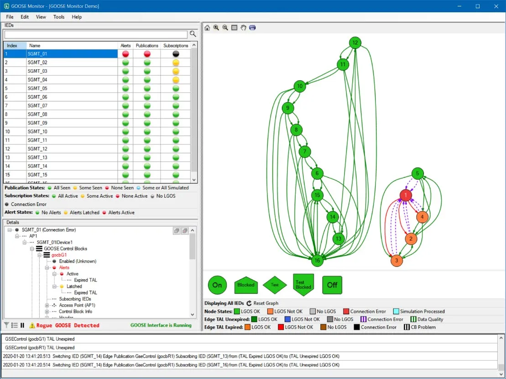Click the Details tree vertical scrollbar
Viewport: 506px width, 379px height.
[193, 272]
